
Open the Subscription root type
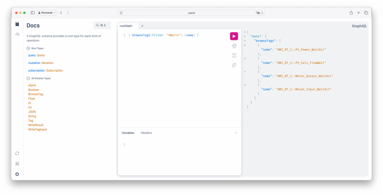tap(55, 70)
